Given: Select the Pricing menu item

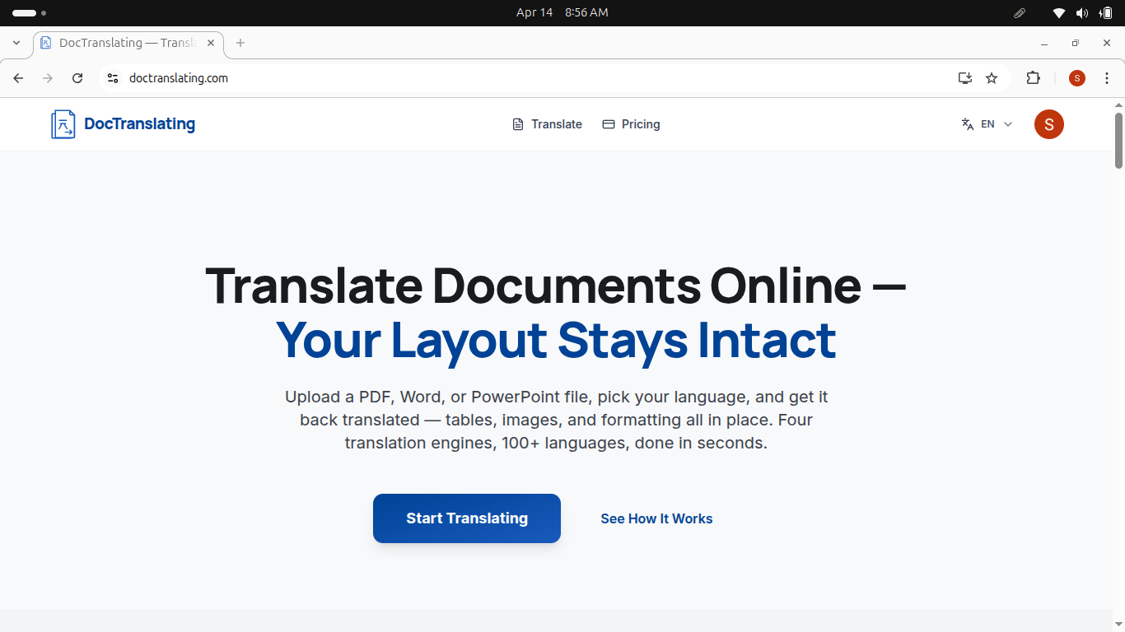Looking at the screenshot, I should pos(641,123).
